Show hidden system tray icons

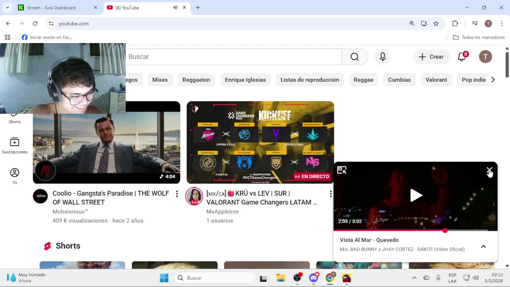pos(414,278)
